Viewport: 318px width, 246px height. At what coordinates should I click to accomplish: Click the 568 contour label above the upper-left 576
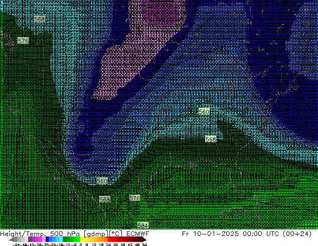39,19
